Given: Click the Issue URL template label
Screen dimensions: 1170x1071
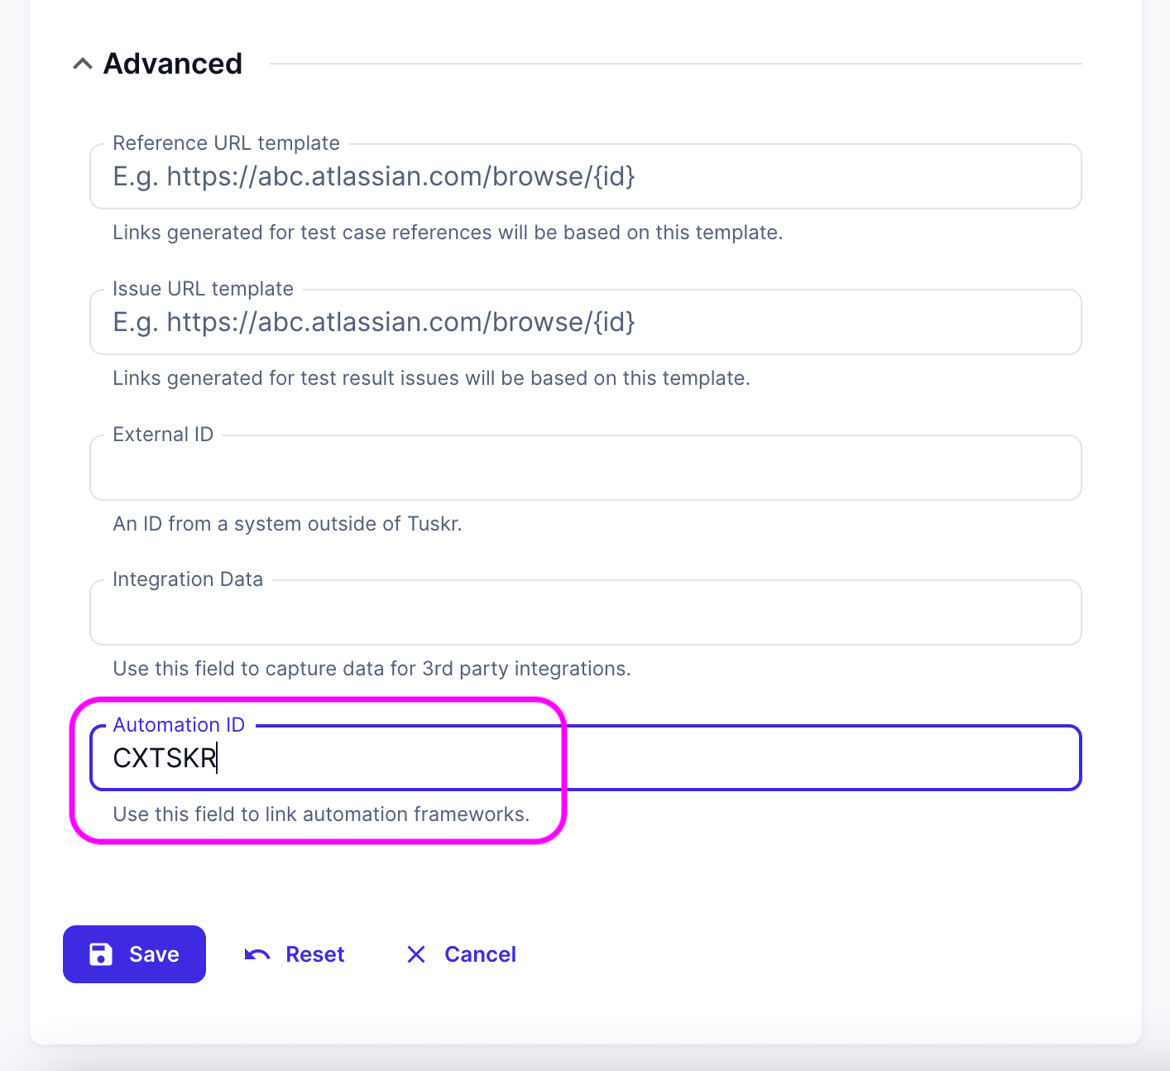Looking at the screenshot, I should tap(203, 289).
